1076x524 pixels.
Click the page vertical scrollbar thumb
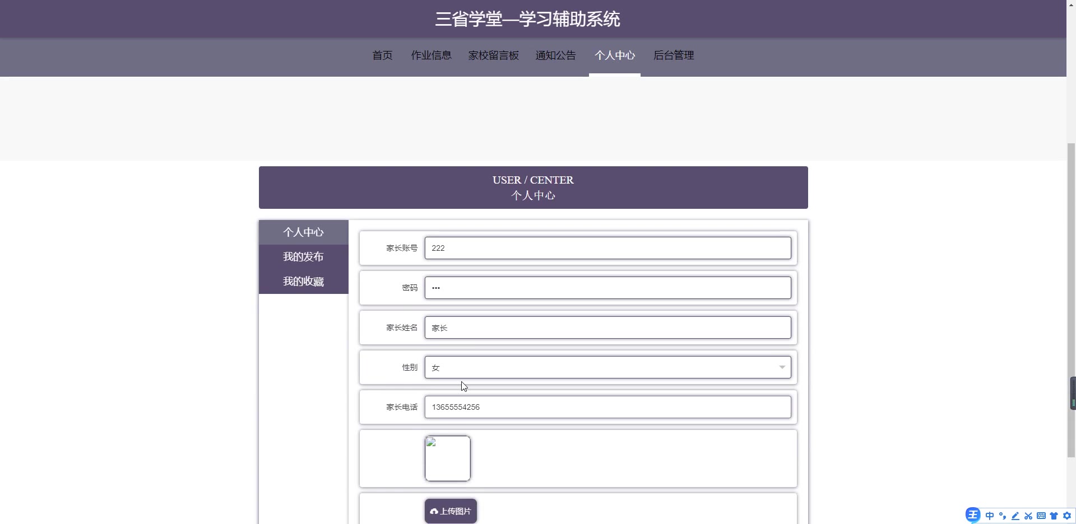click(x=1071, y=300)
